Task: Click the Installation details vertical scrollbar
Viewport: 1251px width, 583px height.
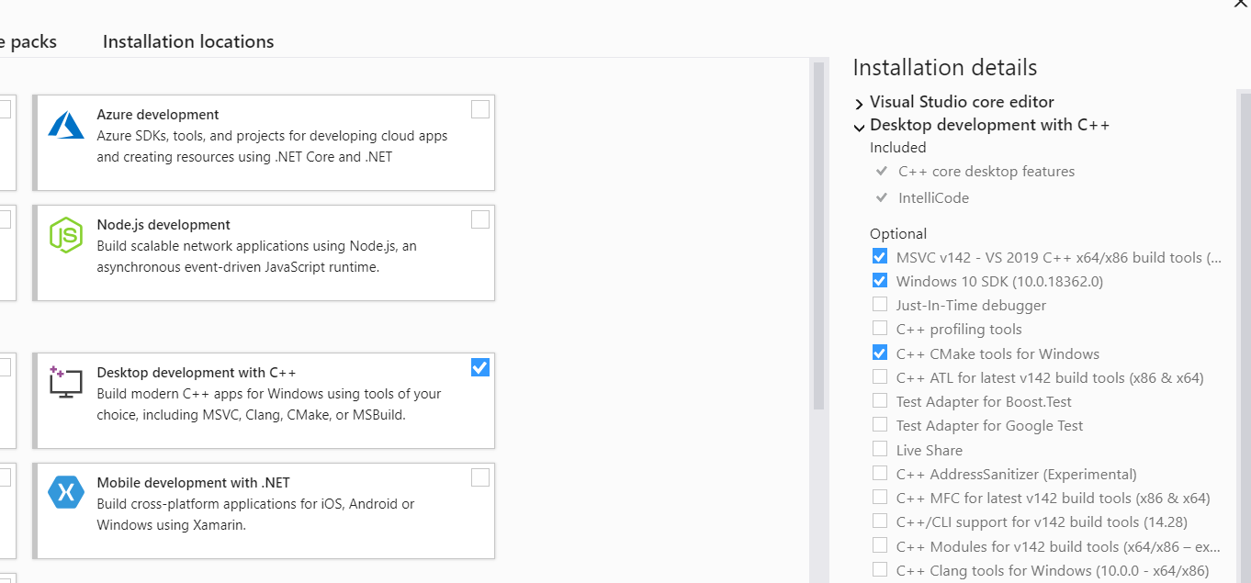Action: 1245,336
